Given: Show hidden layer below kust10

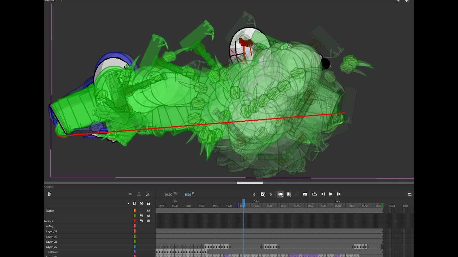Looking at the screenshot, I should tap(141, 216).
